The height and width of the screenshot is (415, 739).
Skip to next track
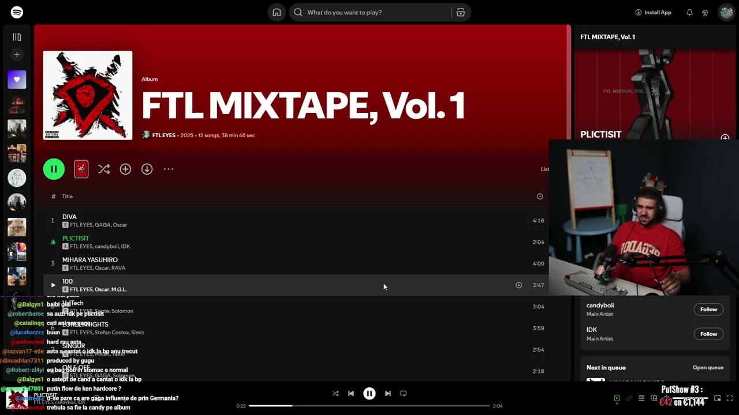(x=388, y=393)
